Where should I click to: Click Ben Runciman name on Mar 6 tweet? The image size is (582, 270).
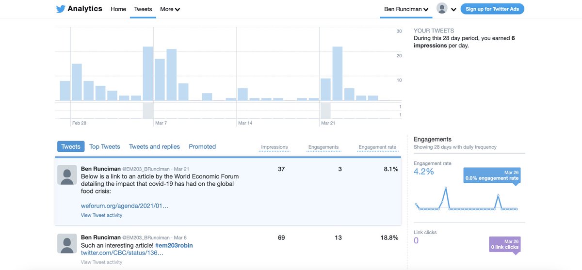[x=100, y=238]
